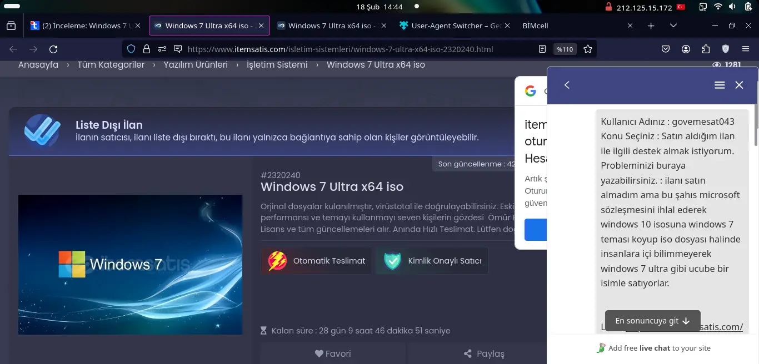Image resolution: width=759 pixels, height=364 pixels.
Task: Reload the current page
Action: point(53,49)
